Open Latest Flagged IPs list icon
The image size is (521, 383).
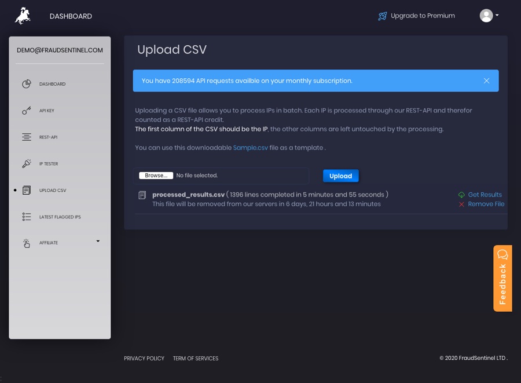pos(27,217)
